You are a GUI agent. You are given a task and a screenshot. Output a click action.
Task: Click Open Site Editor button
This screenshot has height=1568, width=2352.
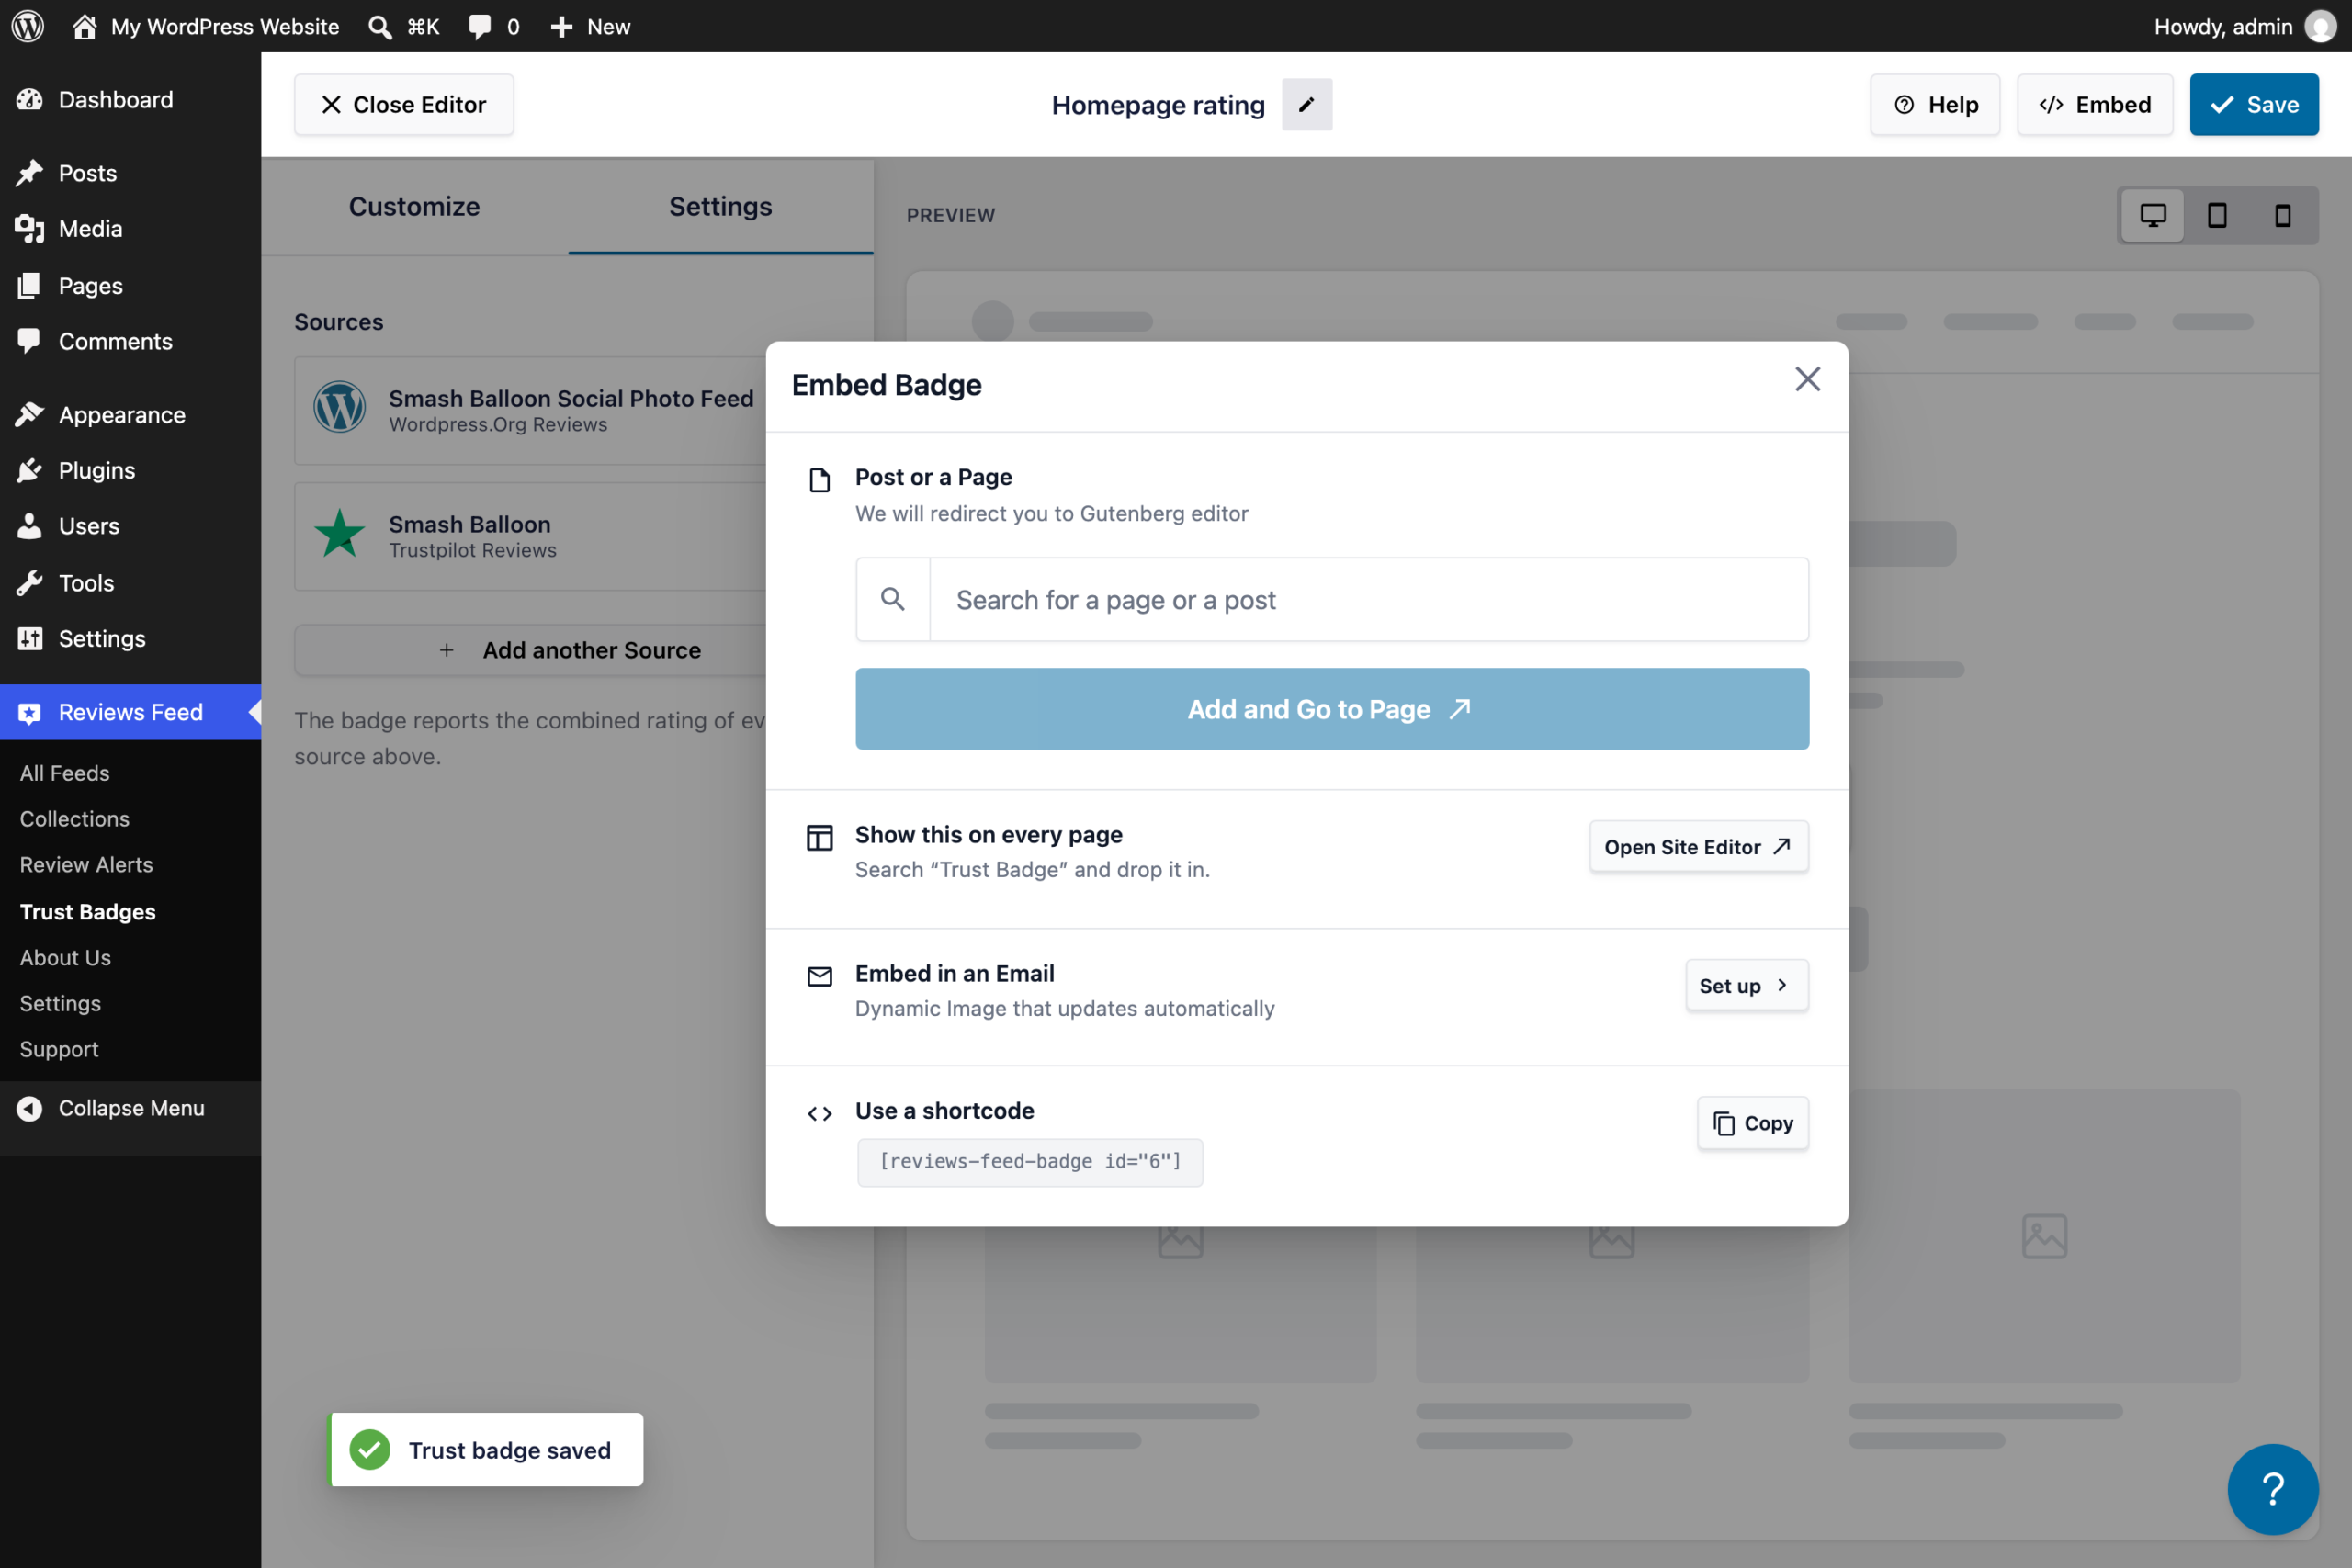[x=1698, y=846]
